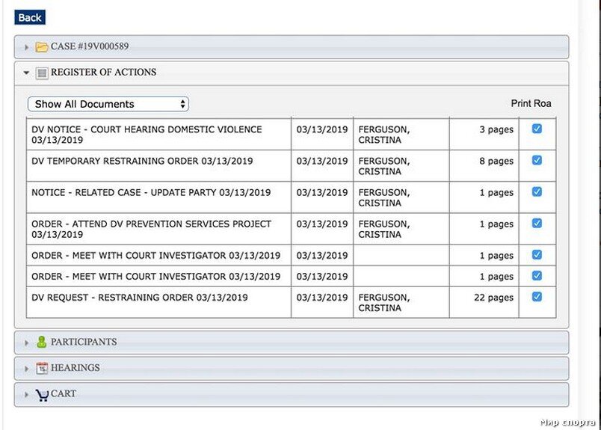
Task: Toggle the Attend DV Prevention Services checkbox
Action: point(537,224)
